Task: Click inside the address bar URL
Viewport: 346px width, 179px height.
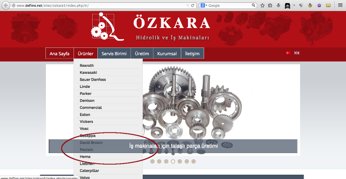Action: (52, 6)
